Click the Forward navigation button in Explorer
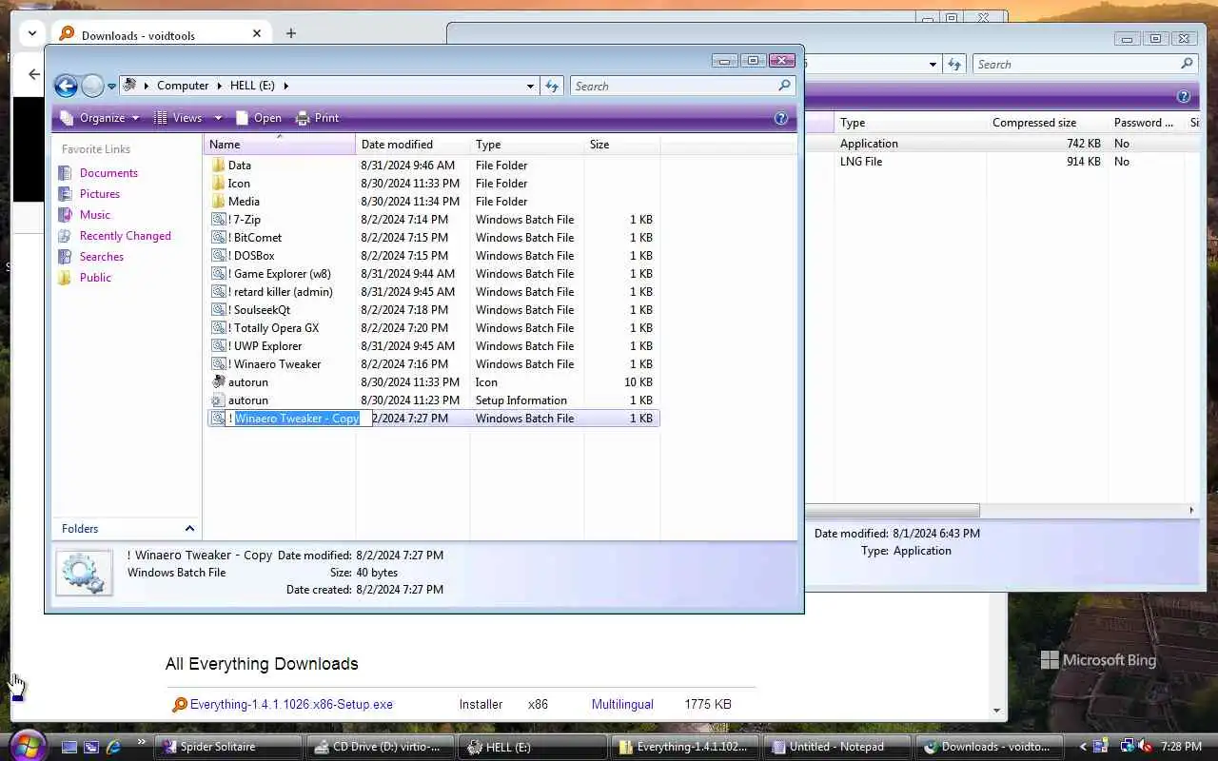 pos(92,87)
